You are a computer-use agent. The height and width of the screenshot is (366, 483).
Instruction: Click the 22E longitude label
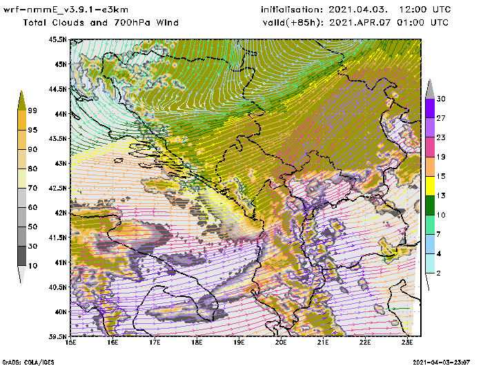(365, 343)
